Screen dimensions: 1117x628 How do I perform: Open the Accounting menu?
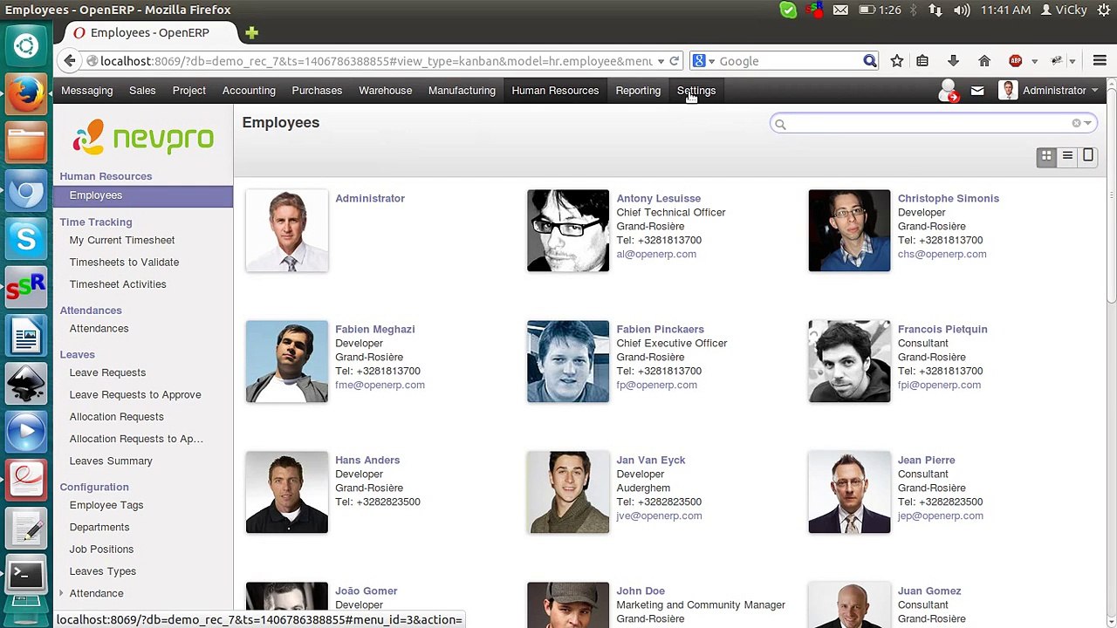249,91
